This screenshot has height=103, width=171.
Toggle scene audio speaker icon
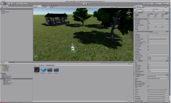tap(50, 7)
